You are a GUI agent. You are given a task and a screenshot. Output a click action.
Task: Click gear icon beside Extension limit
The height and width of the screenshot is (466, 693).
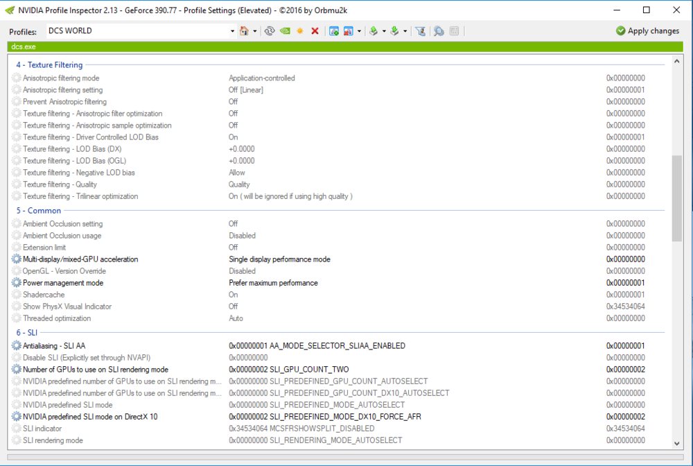coord(17,247)
